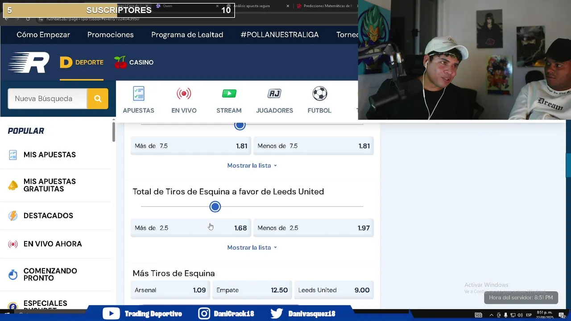Bet on Más de 2.5 at 1.68
Image resolution: width=571 pixels, height=321 pixels.
pos(191,228)
